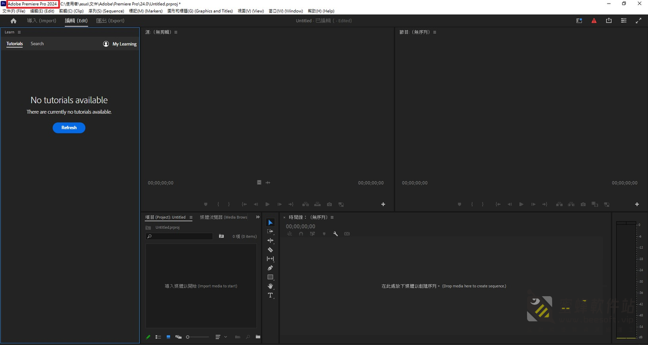The image size is (648, 345).
Task: Open the 序列 (Sequence) menu
Action: pos(106,11)
